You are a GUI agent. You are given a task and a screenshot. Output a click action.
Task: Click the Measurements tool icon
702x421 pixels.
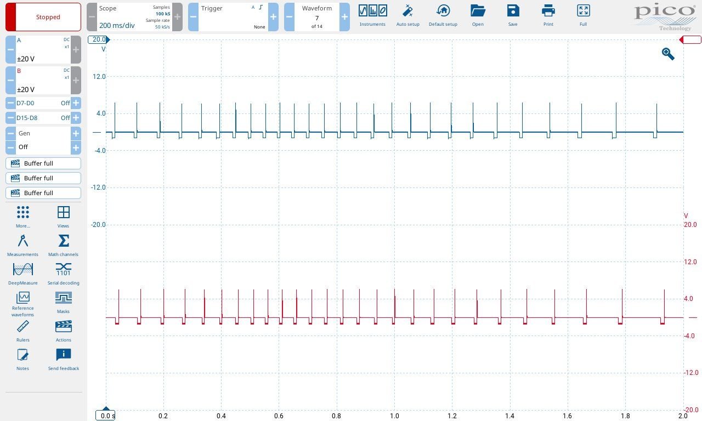click(x=22, y=245)
